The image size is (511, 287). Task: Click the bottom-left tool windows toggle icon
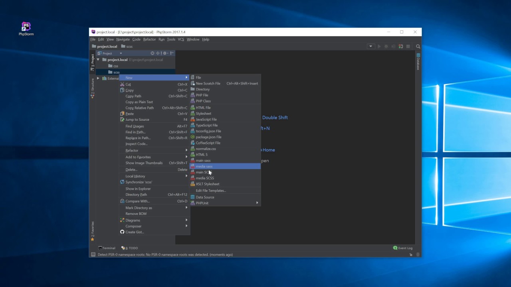pyautogui.click(x=93, y=255)
